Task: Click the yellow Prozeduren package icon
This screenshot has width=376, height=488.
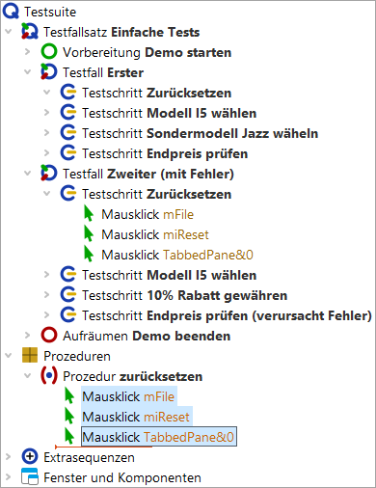Action: 30,356
